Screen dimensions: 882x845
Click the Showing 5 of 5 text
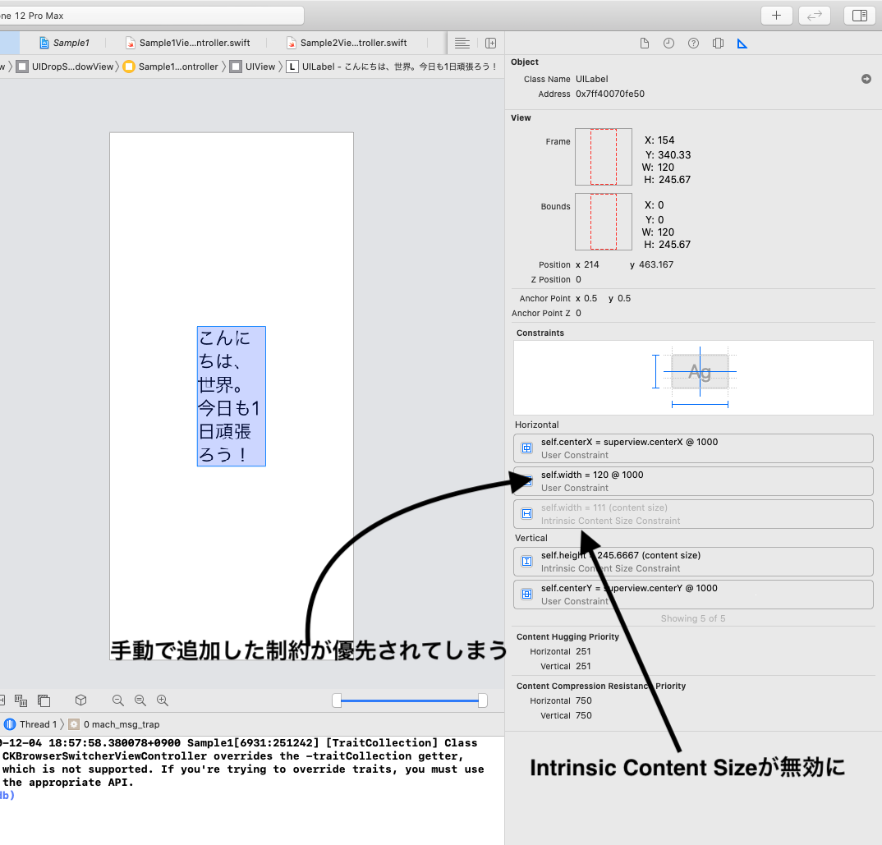click(693, 618)
